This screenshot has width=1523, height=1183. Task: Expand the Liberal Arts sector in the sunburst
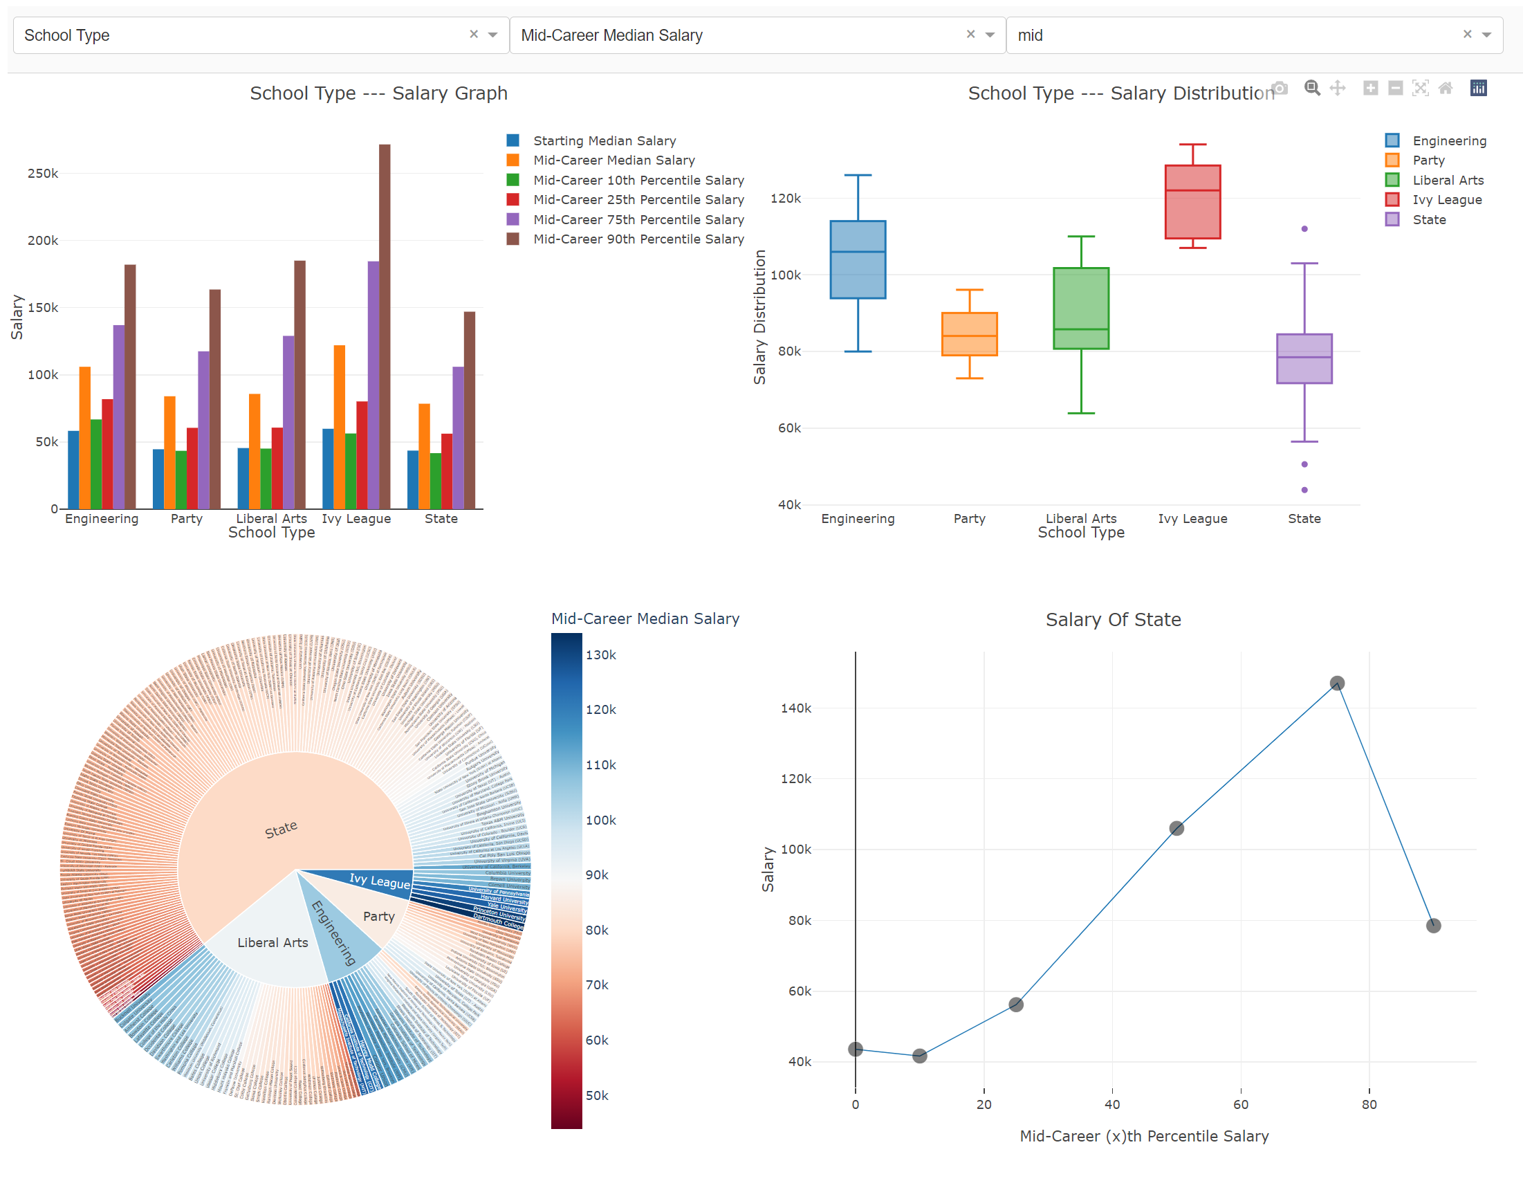pos(272,943)
